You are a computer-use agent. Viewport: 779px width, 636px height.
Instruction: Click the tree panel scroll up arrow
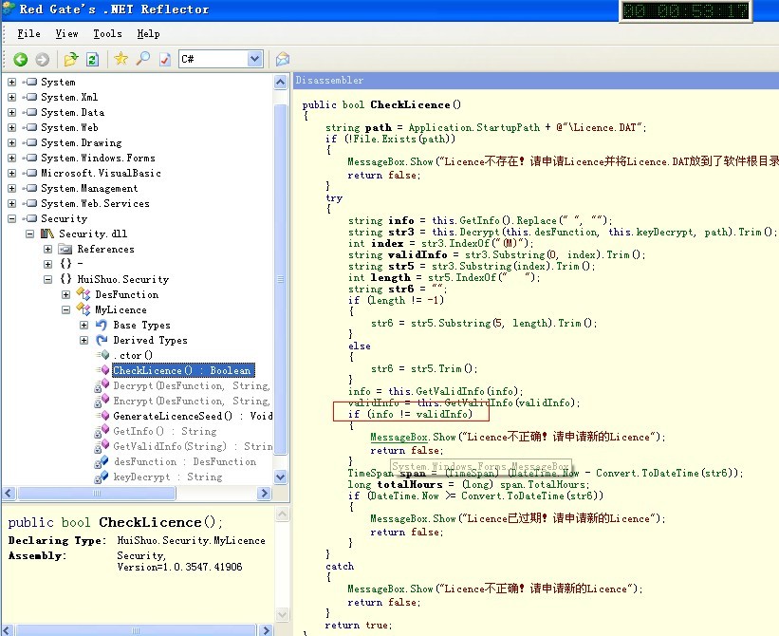click(x=281, y=82)
